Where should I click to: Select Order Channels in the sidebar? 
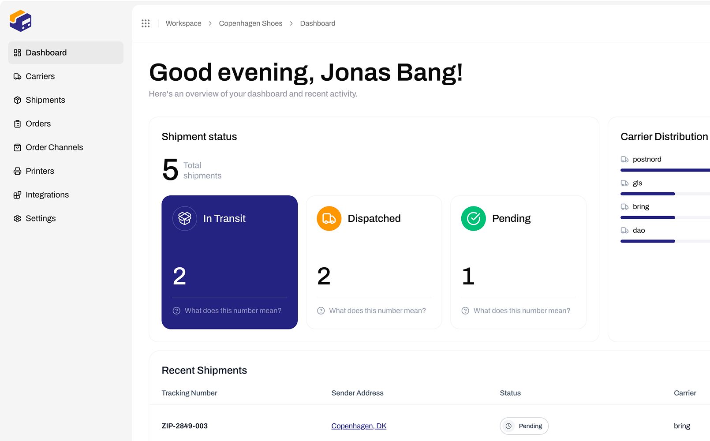(55, 147)
